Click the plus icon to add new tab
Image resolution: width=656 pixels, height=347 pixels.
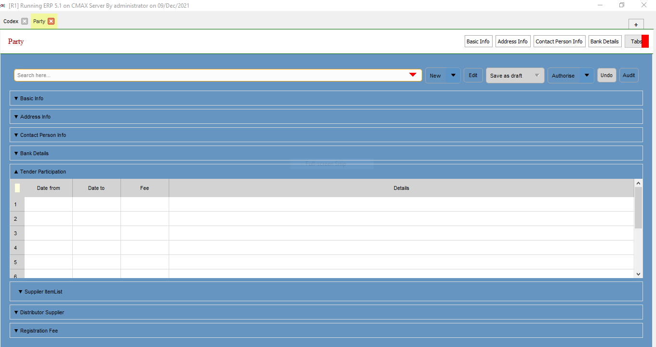coord(636,25)
